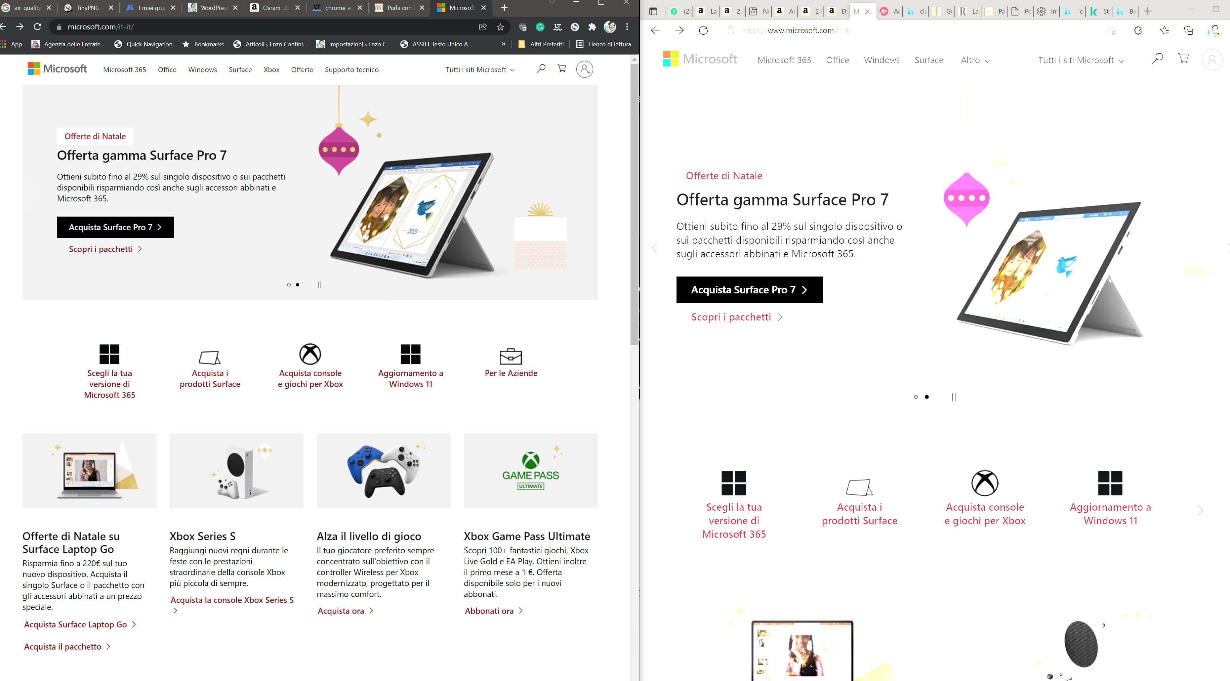Switch to the TinyPNG browser tab

click(88, 8)
